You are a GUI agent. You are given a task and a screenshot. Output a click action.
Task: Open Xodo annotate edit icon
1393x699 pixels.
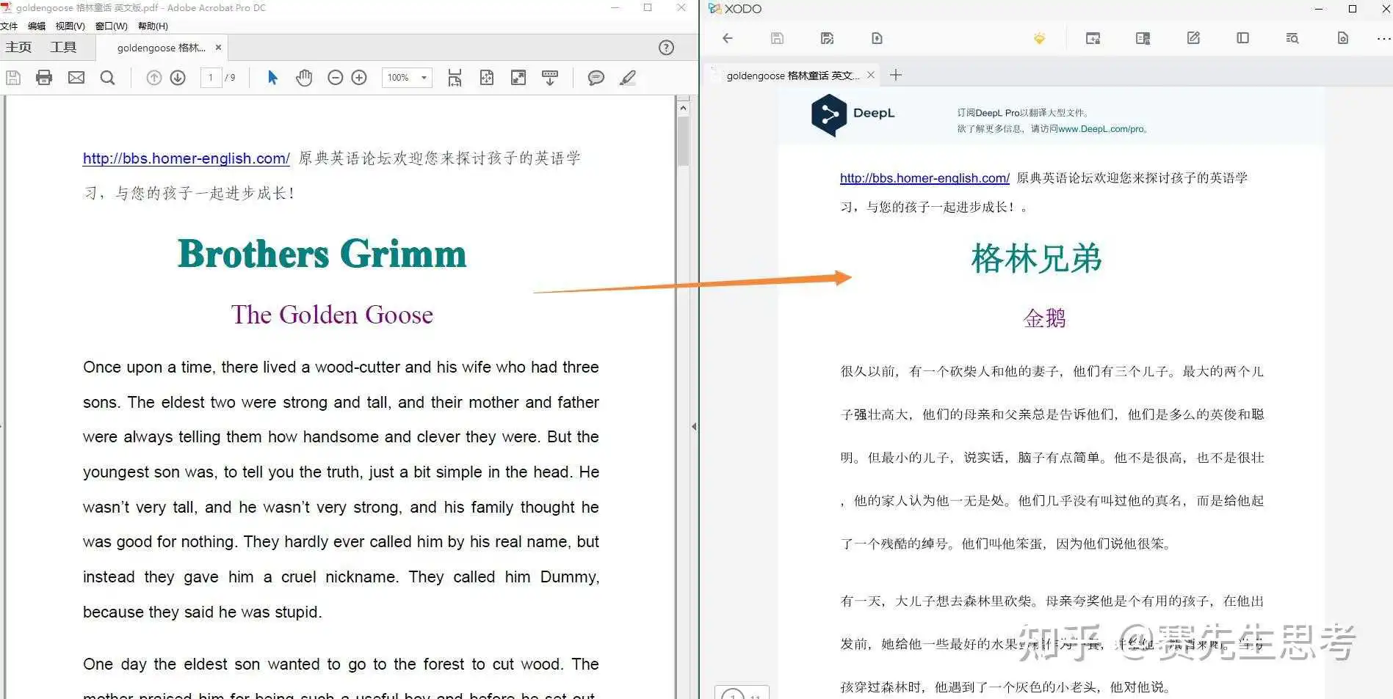[1193, 38]
